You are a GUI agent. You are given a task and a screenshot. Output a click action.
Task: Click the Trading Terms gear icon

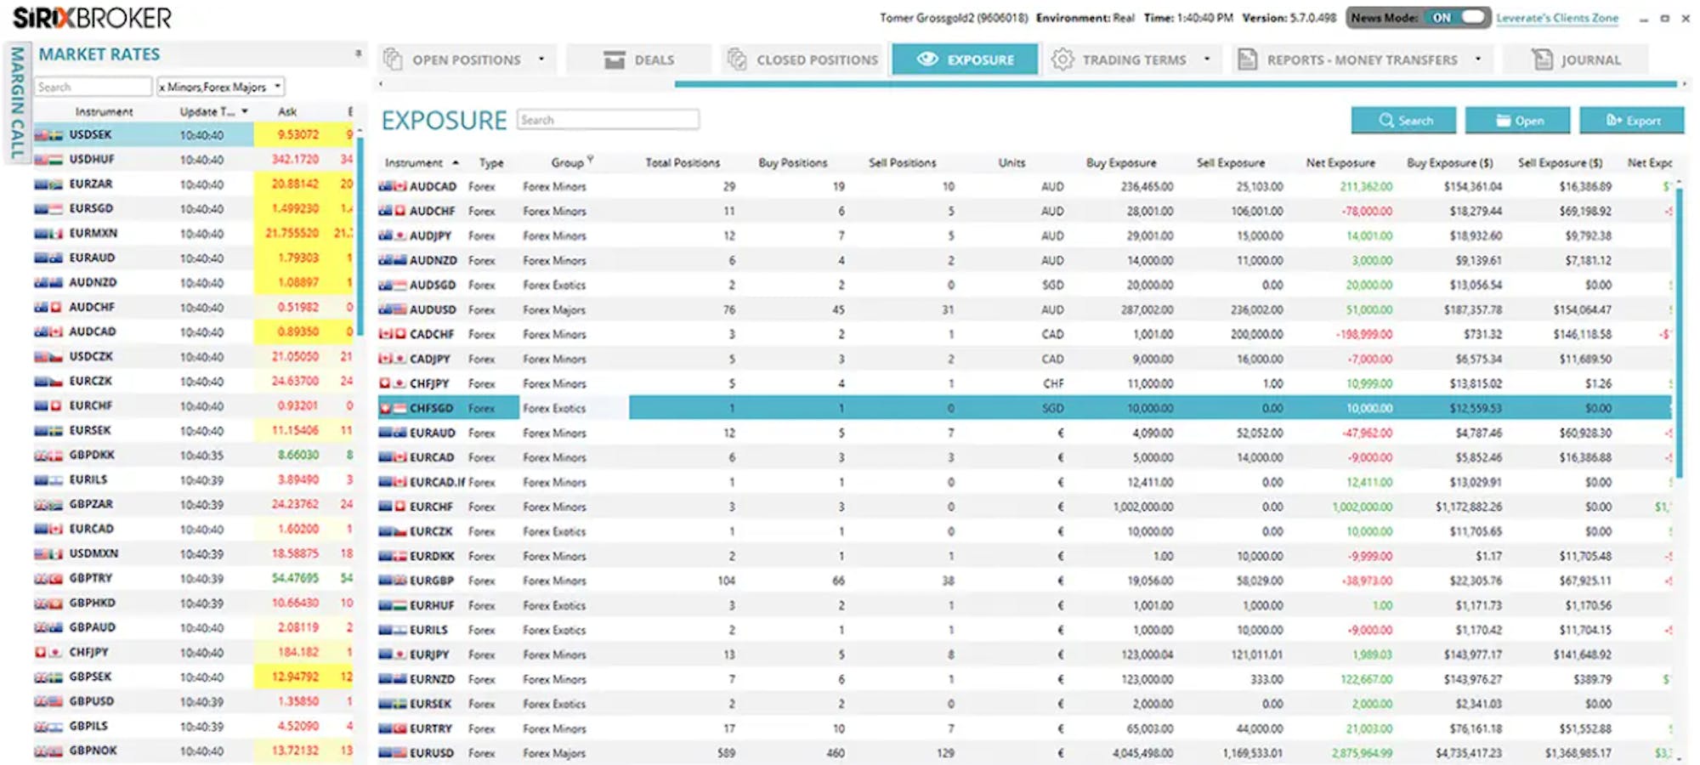[1062, 59]
